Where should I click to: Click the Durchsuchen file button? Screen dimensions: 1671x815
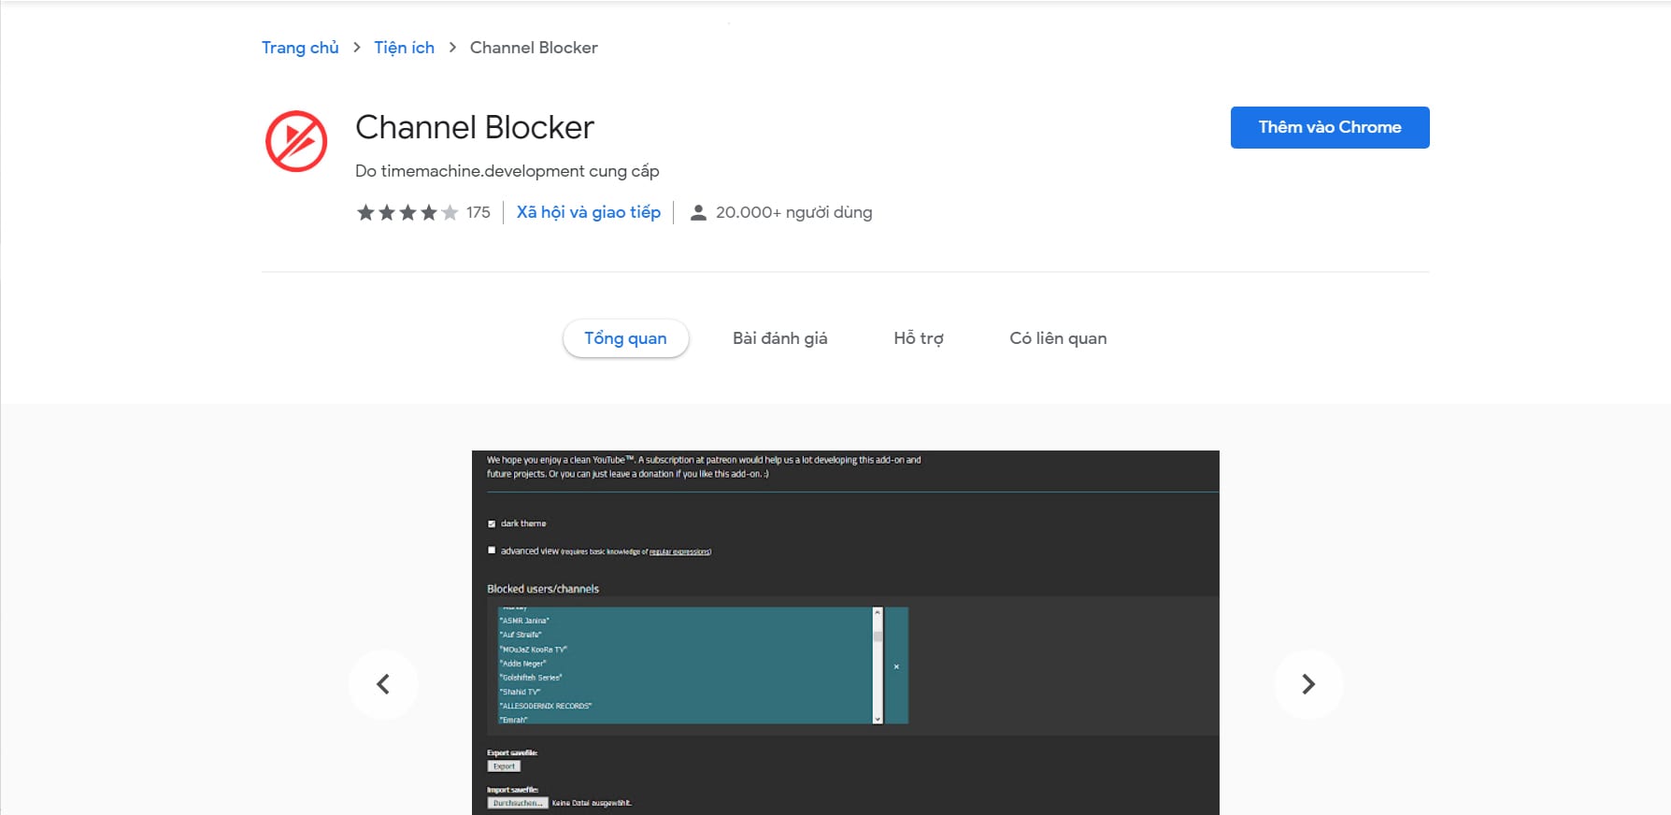coord(517,803)
